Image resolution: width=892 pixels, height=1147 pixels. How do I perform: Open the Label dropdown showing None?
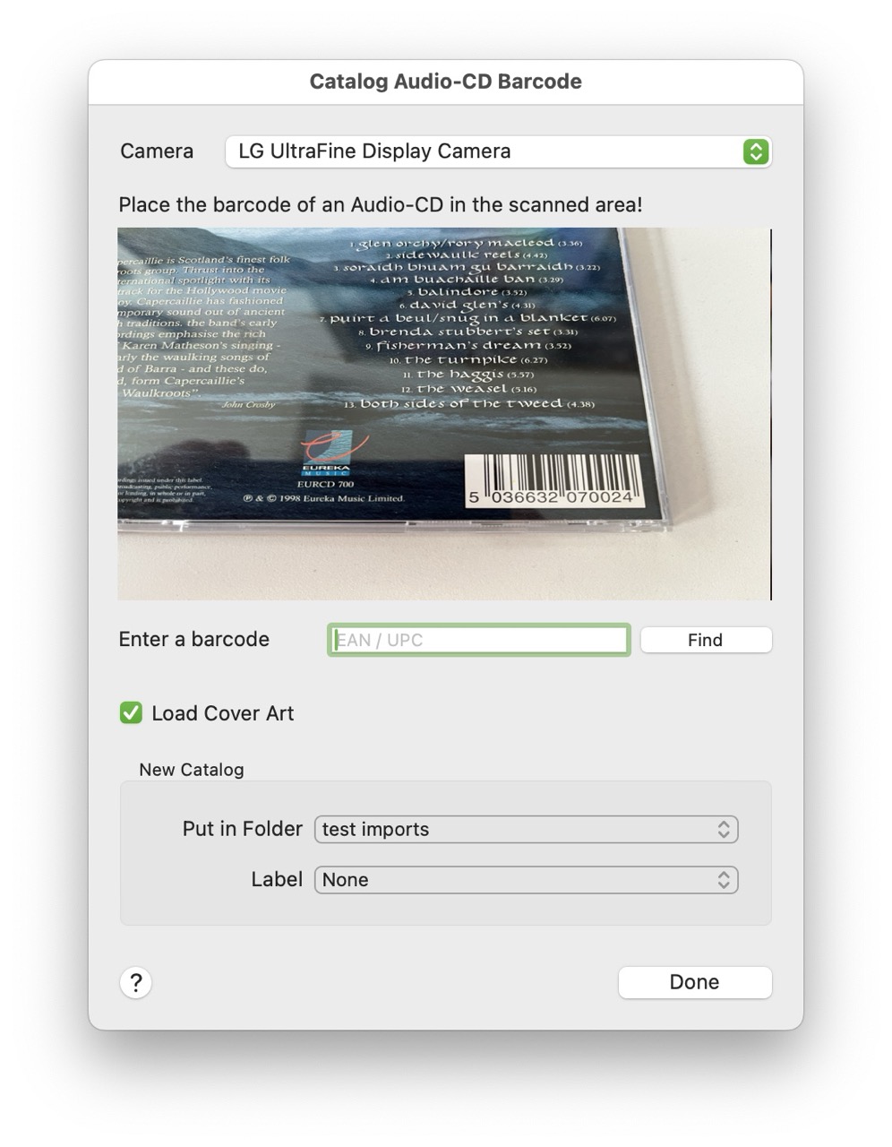tap(526, 880)
